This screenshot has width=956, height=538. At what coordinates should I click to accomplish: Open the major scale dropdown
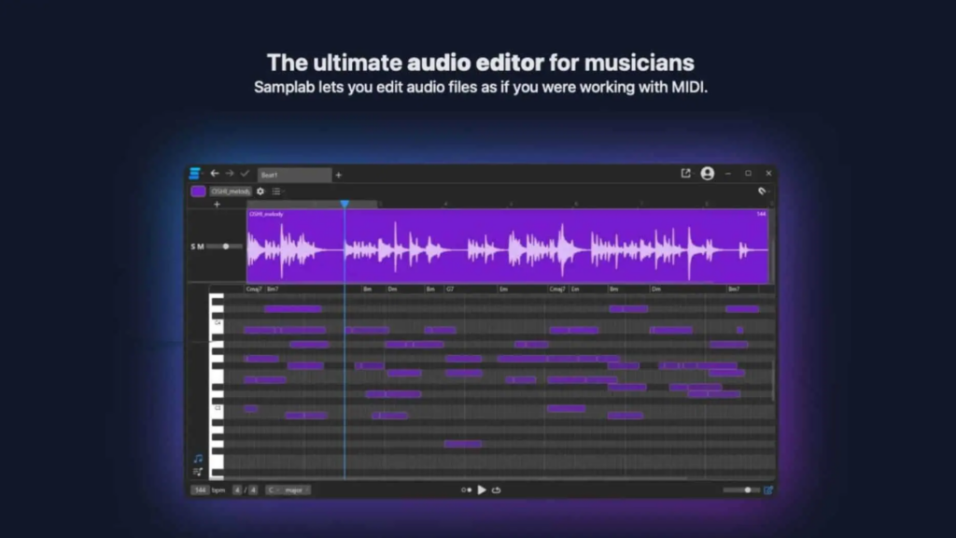click(297, 489)
